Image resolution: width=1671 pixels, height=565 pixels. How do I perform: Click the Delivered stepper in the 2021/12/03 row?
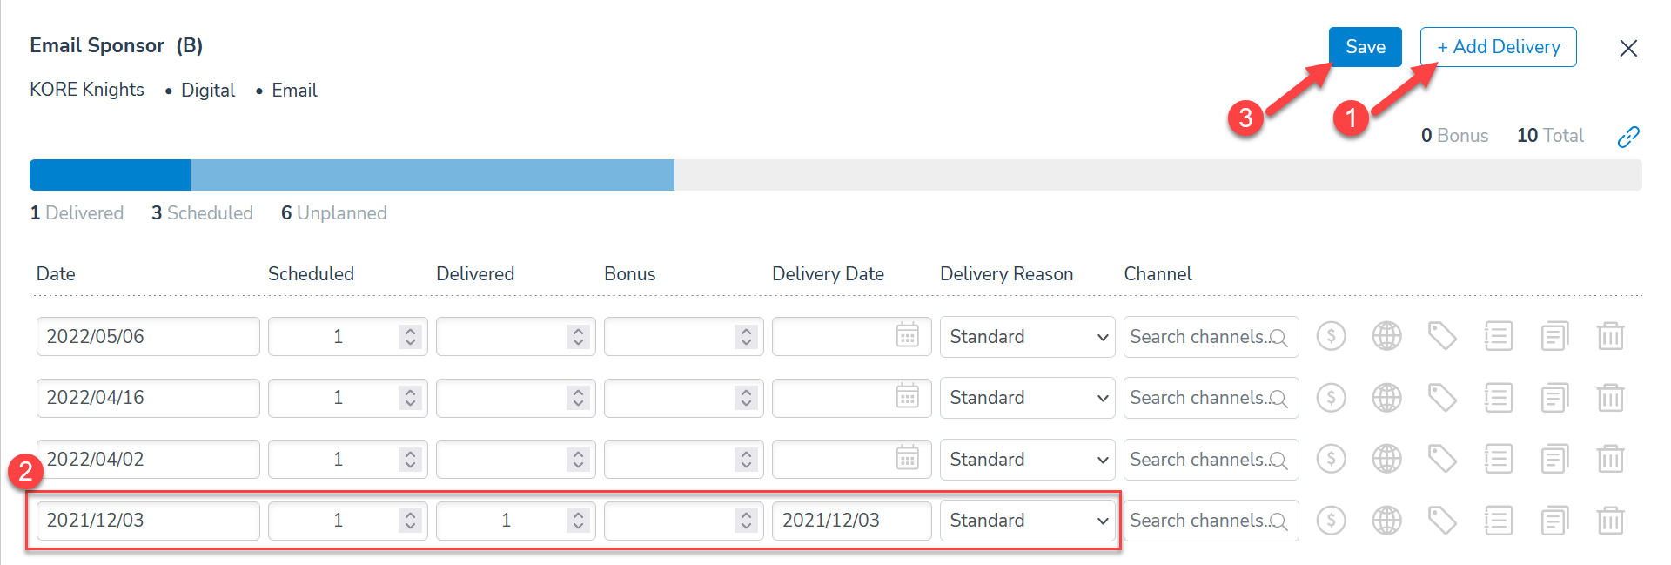point(578,521)
